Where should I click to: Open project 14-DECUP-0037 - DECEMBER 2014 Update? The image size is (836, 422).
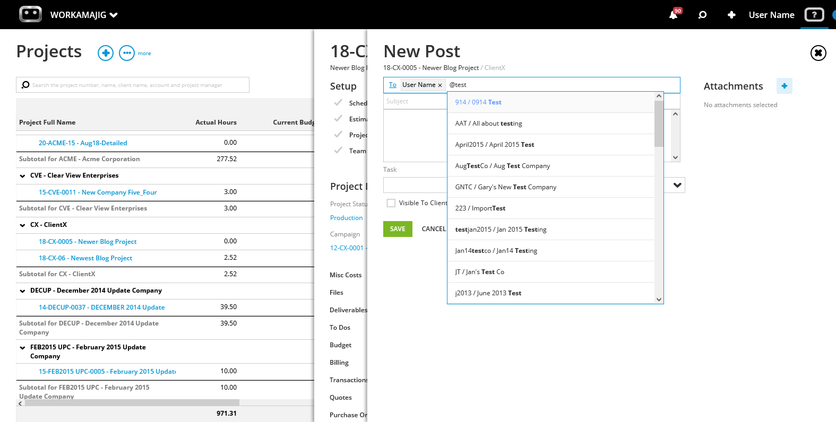click(101, 307)
